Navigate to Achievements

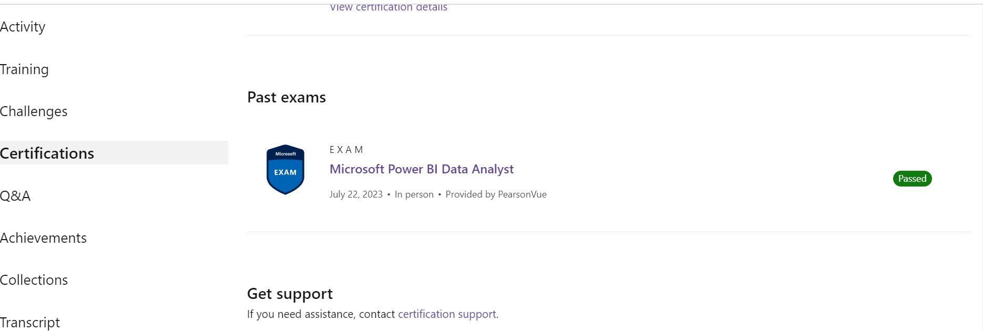click(x=43, y=238)
